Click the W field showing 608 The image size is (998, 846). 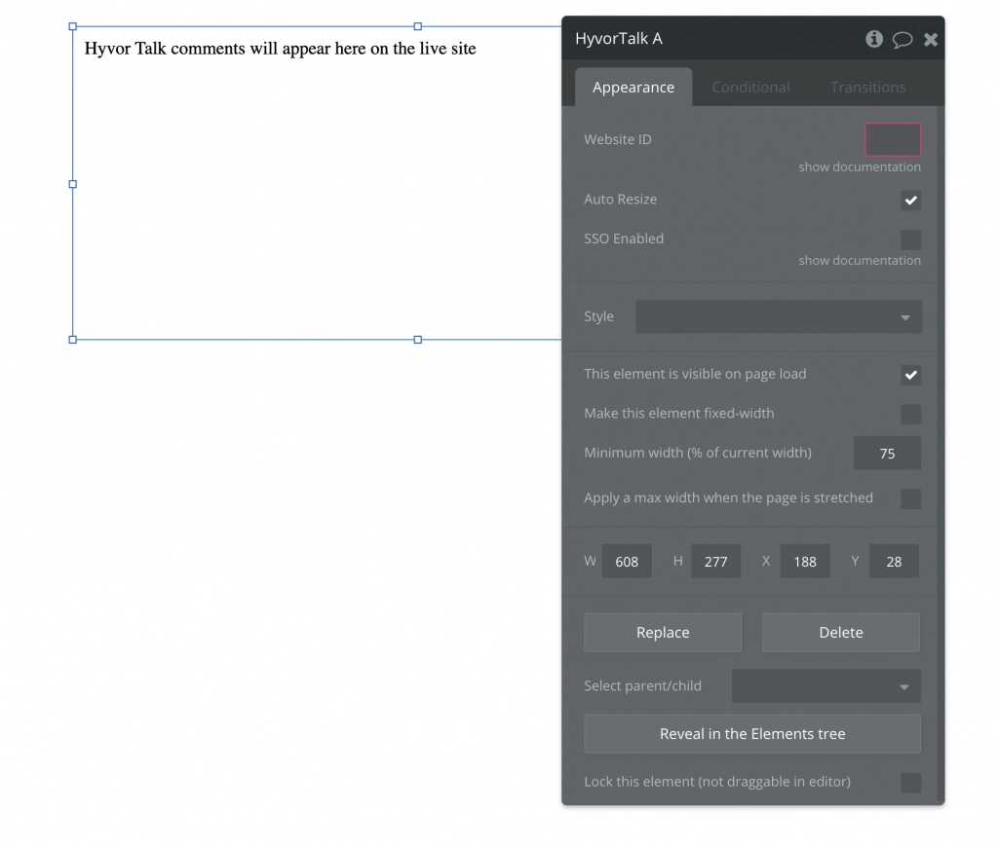click(x=627, y=562)
